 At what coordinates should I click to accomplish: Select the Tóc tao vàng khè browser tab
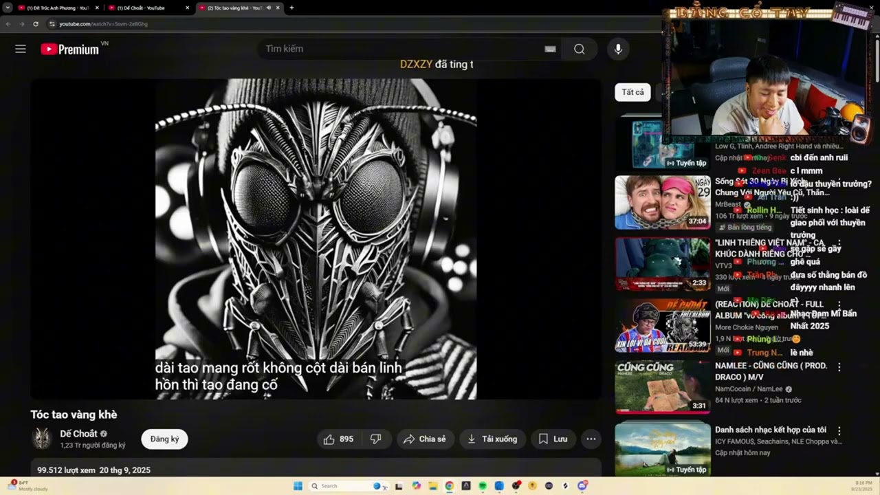click(234, 8)
